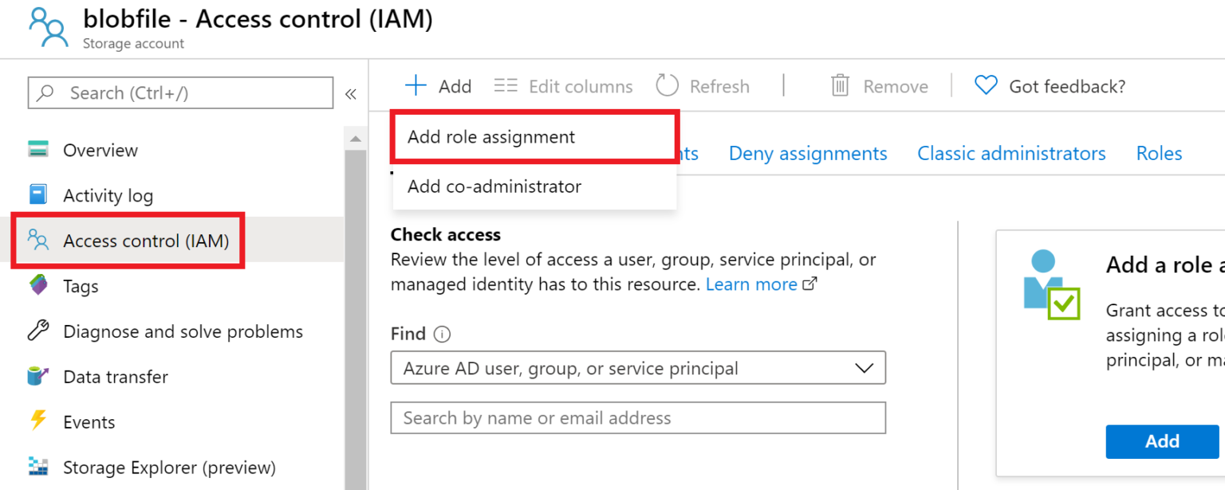Collapse the sidebar with double chevron
The image size is (1225, 490).
click(x=350, y=94)
